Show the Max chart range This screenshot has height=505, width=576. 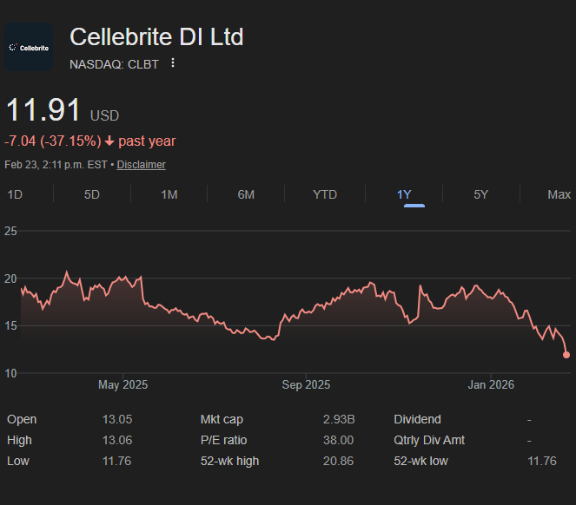click(559, 194)
